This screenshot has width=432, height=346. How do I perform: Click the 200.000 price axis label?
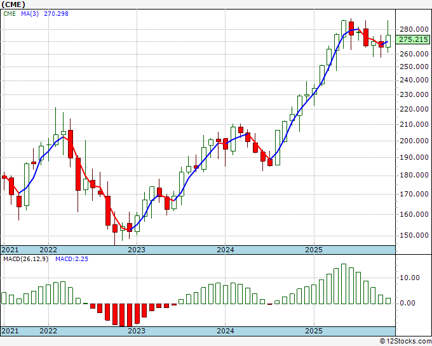point(414,141)
